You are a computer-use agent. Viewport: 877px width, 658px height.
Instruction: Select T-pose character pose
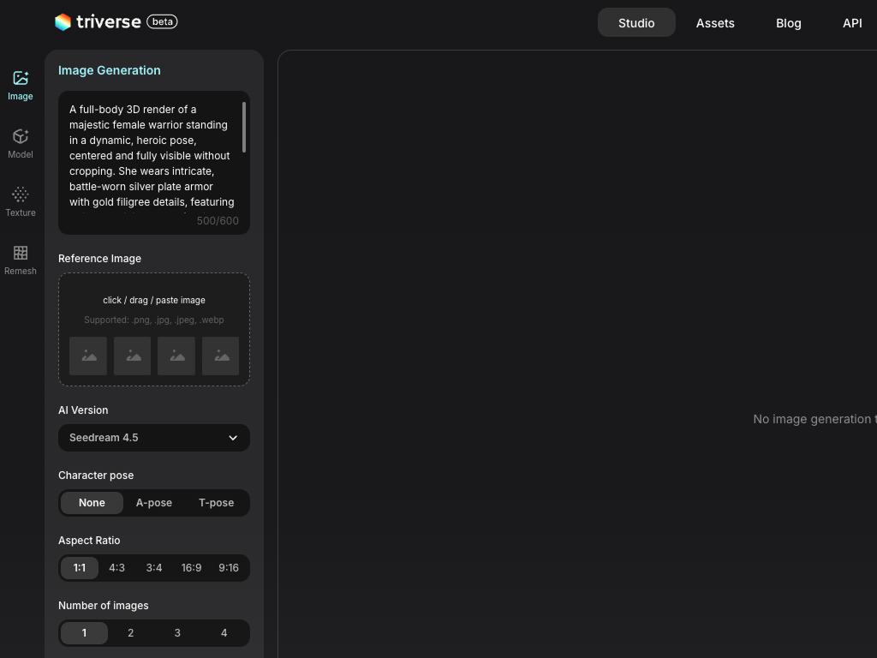pyautogui.click(x=216, y=503)
